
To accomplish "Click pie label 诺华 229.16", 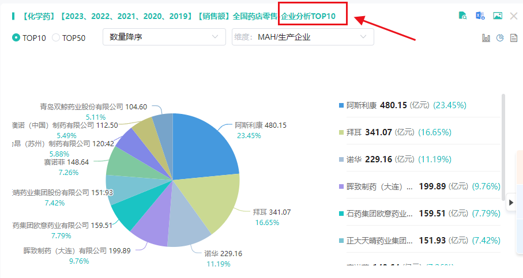I will point(223,254).
